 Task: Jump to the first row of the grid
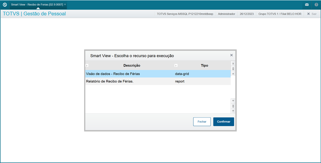coord(233,63)
